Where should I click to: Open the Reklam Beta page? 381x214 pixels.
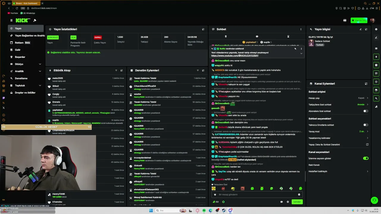pos(26,43)
